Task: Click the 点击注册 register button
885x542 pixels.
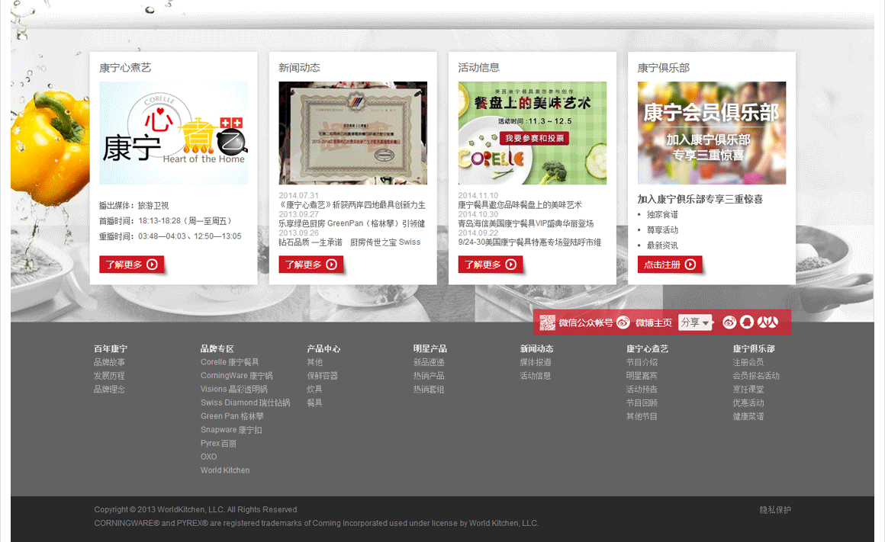Action: pyautogui.click(x=670, y=265)
